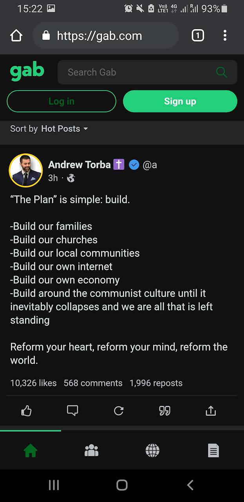Open the Gab logo home link

(27, 72)
